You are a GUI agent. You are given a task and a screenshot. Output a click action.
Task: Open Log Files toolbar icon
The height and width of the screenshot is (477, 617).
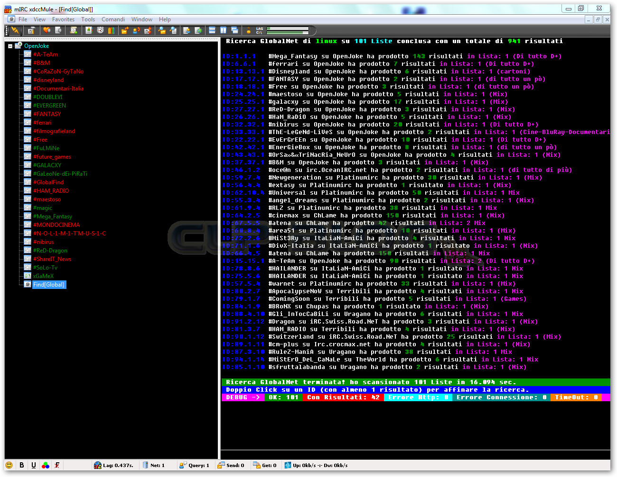[x=173, y=30]
